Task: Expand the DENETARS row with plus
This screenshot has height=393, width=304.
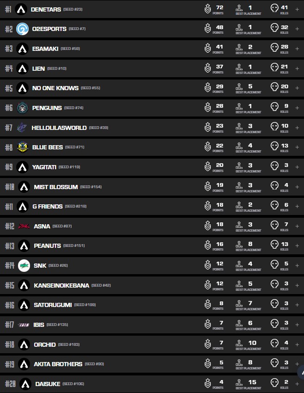Action: click(x=297, y=9)
